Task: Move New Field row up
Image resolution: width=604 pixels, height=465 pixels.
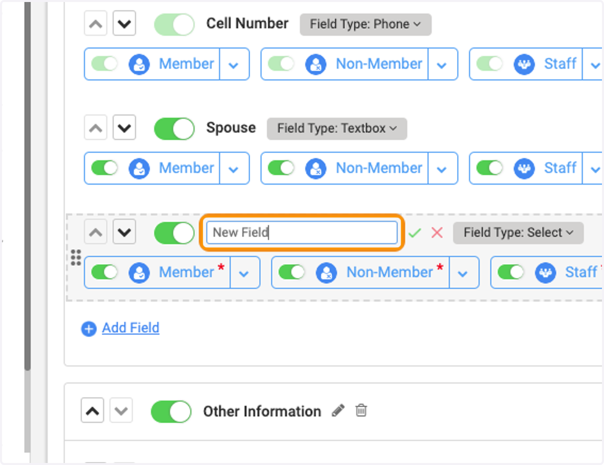Action: tap(96, 232)
